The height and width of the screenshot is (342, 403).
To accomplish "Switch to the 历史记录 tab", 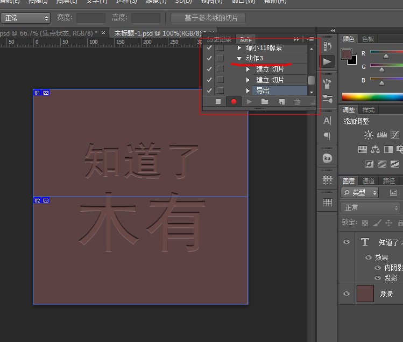I will pos(220,39).
